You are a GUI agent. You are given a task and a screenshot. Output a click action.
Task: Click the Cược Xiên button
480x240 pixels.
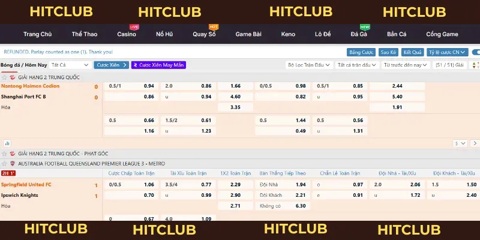(111, 65)
